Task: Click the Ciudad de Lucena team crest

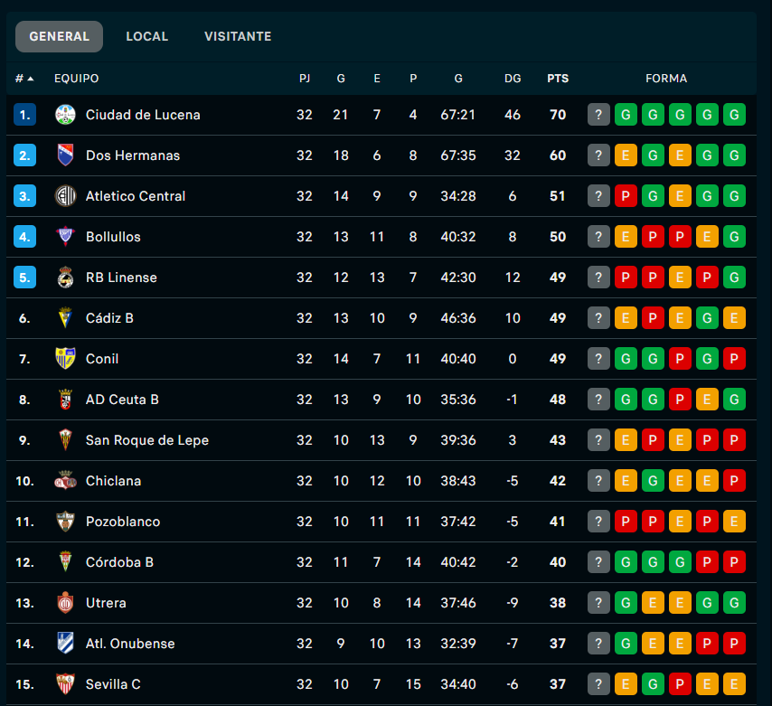Action: 65,115
